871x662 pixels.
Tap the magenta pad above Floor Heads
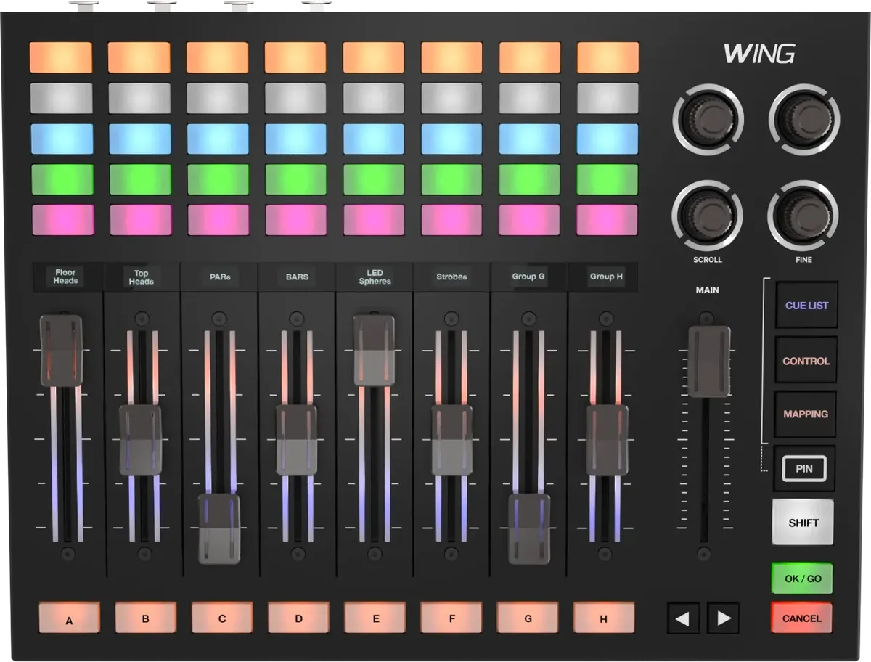[x=62, y=220]
